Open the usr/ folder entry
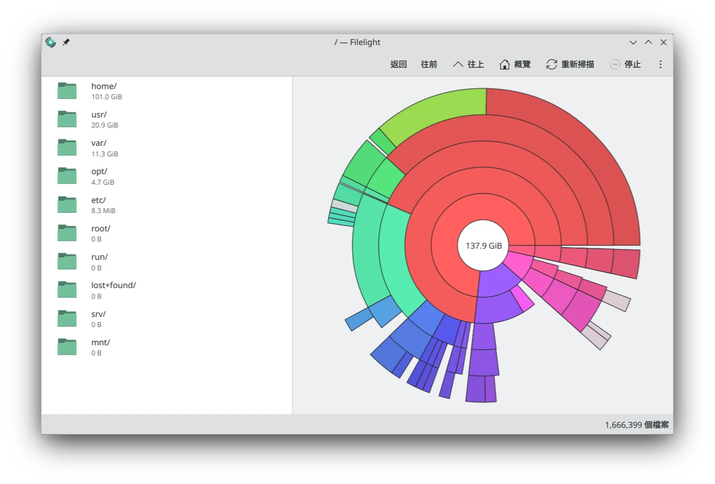Screen dimensions: 715x484 click(99, 119)
